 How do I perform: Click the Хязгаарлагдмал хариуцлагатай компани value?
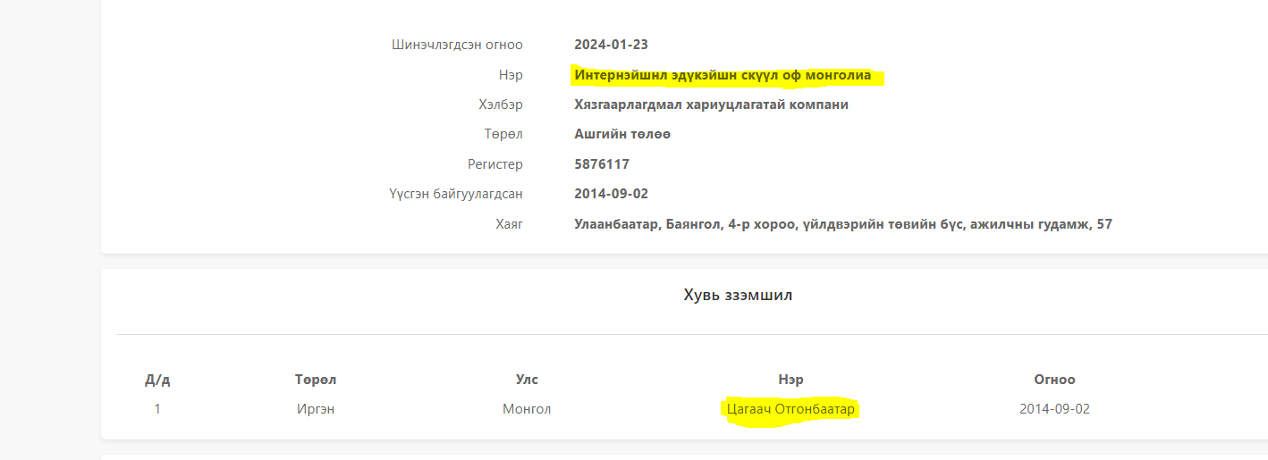(x=711, y=105)
